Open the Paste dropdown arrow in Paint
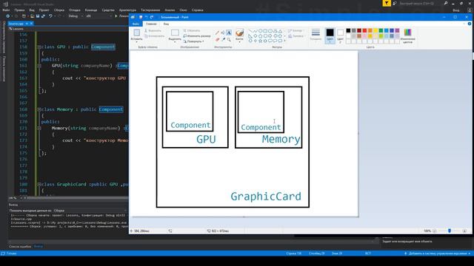 pos(136,41)
